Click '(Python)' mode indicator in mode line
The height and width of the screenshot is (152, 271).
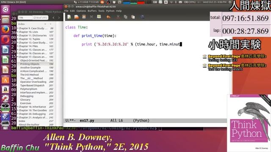tap(141, 120)
